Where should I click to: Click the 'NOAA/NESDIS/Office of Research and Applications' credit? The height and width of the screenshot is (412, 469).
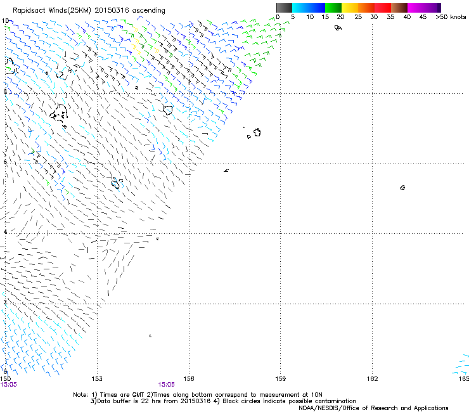pos(373,408)
